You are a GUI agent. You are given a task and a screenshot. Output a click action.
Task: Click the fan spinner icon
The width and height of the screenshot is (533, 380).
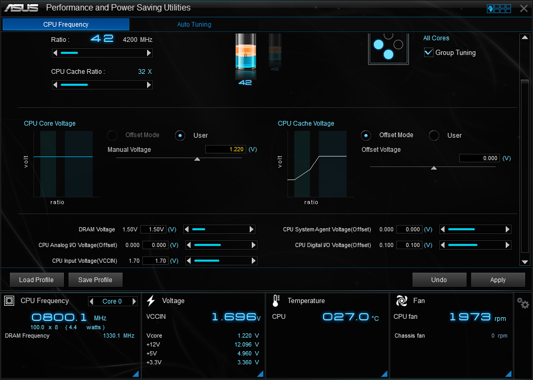click(402, 300)
